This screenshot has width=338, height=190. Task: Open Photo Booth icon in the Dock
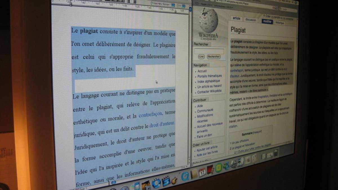(x=210, y=170)
